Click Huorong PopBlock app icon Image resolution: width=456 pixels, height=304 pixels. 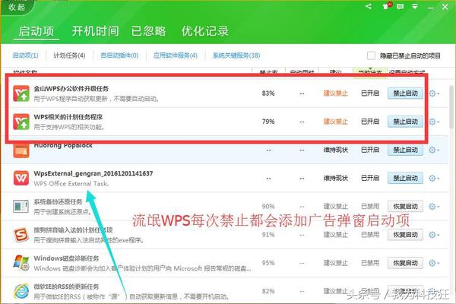point(21,150)
